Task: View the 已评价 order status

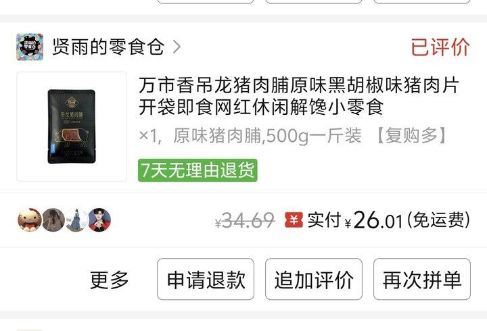Action: point(440,47)
